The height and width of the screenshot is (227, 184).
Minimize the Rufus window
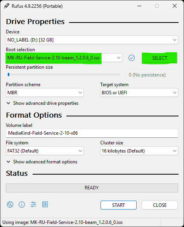point(139,6)
